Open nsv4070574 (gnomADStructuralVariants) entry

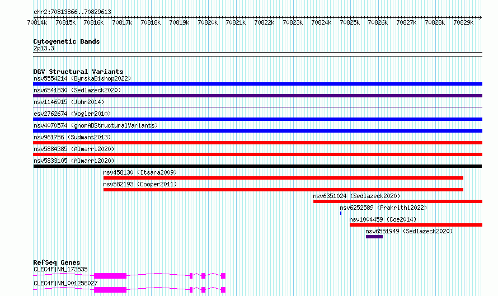tap(96, 125)
